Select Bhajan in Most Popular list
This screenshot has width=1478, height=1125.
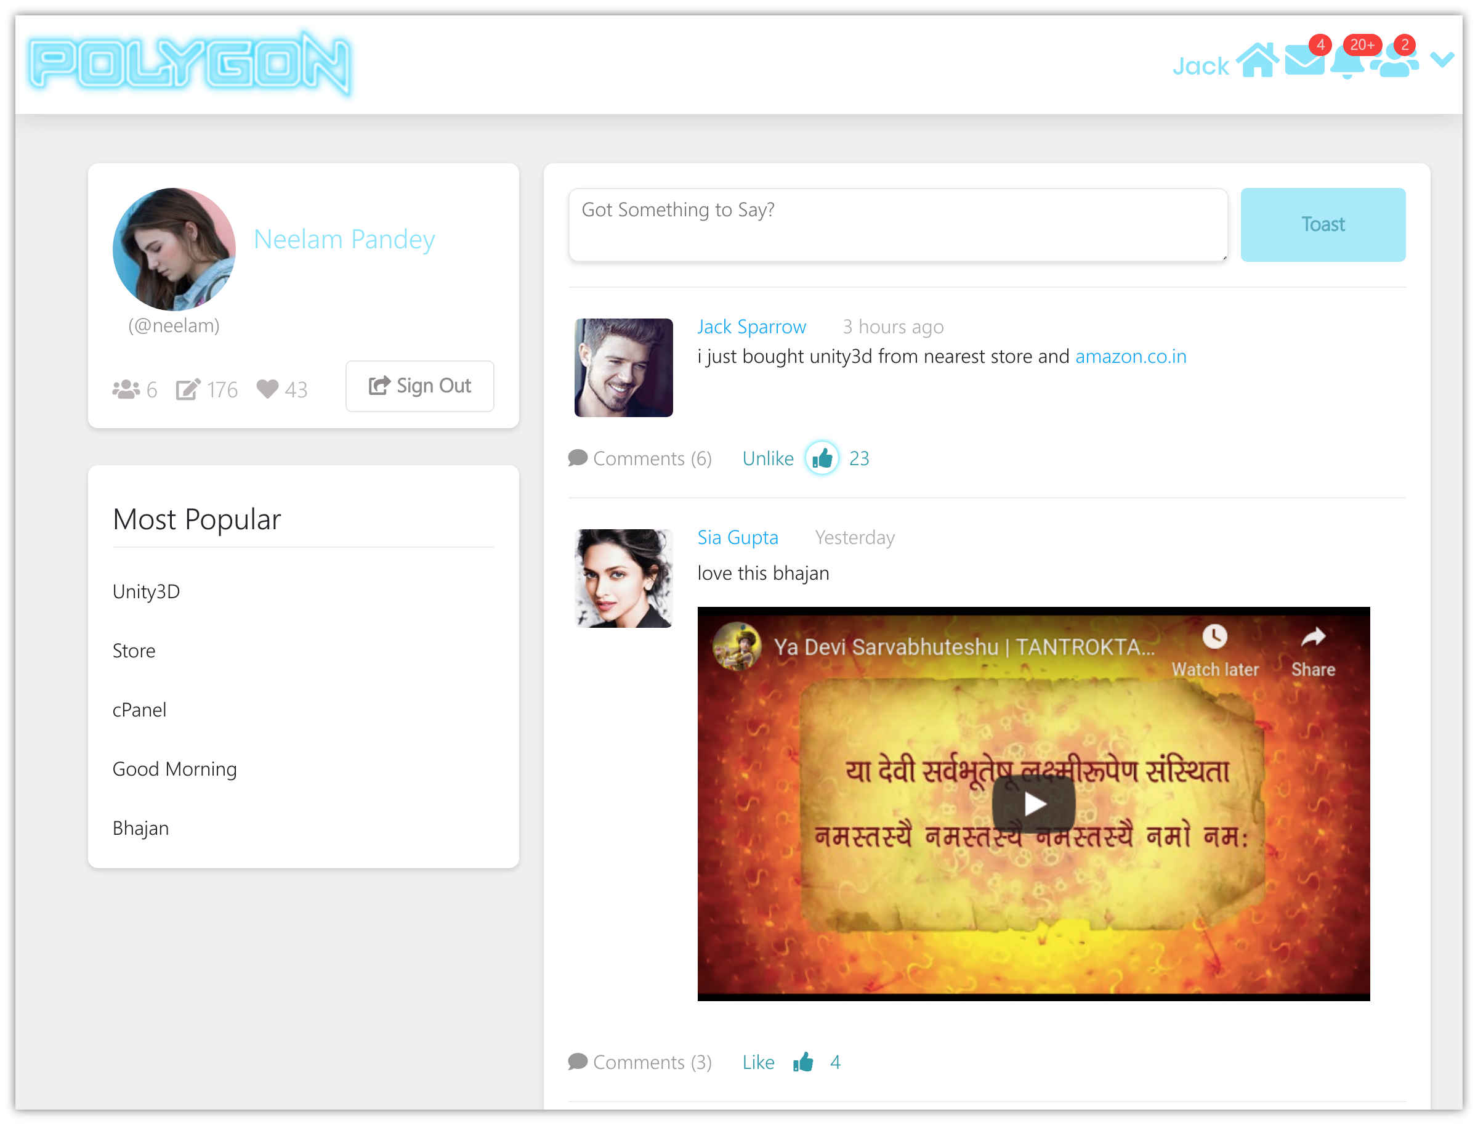(140, 829)
